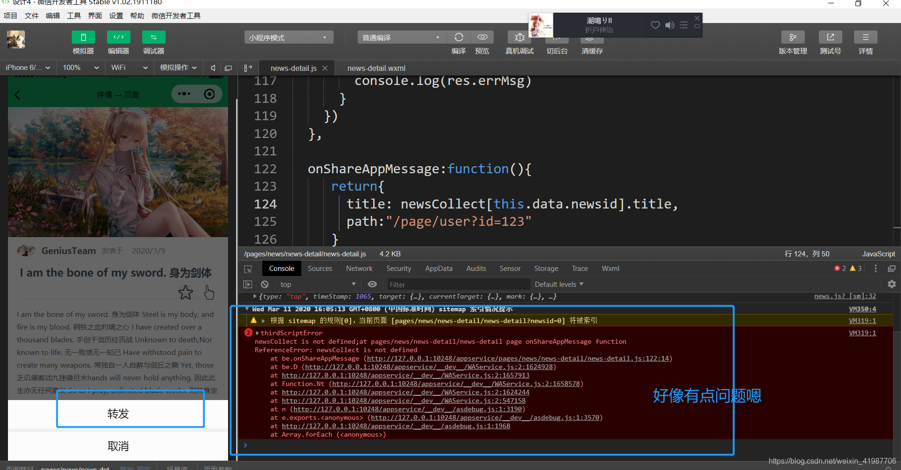Viewport: 901px width, 470px height.
Task: Mute simulator sound icon
Action: coord(213,68)
